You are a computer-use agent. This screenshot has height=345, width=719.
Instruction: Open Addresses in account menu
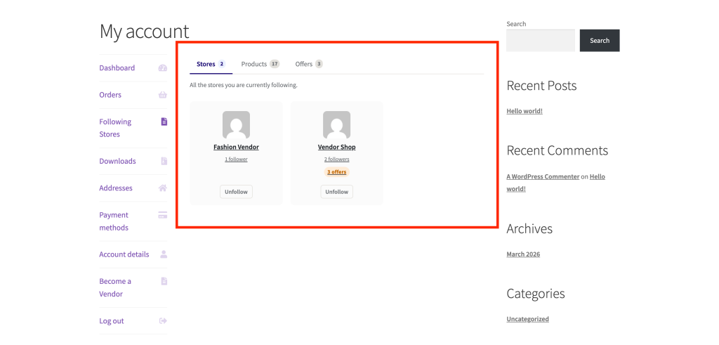tap(116, 188)
